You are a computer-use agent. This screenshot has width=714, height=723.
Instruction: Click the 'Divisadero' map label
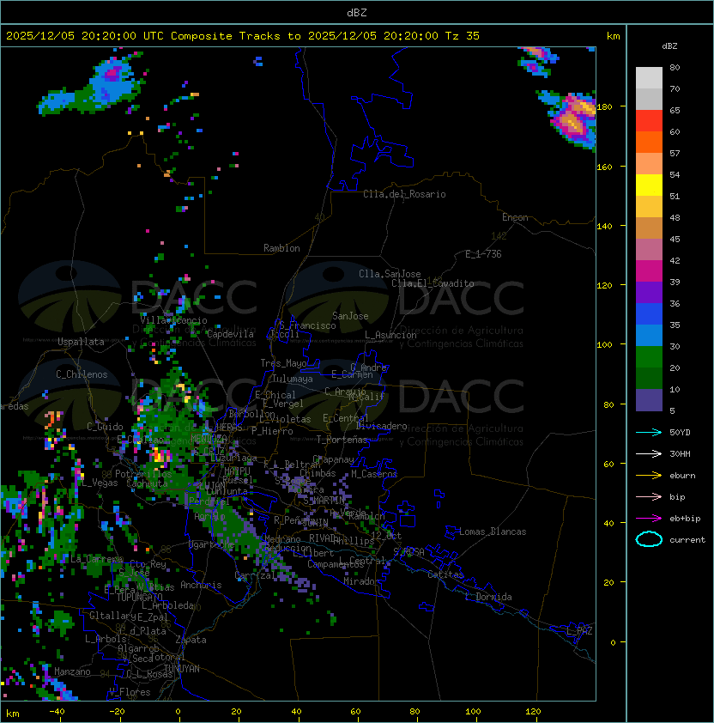382,426
